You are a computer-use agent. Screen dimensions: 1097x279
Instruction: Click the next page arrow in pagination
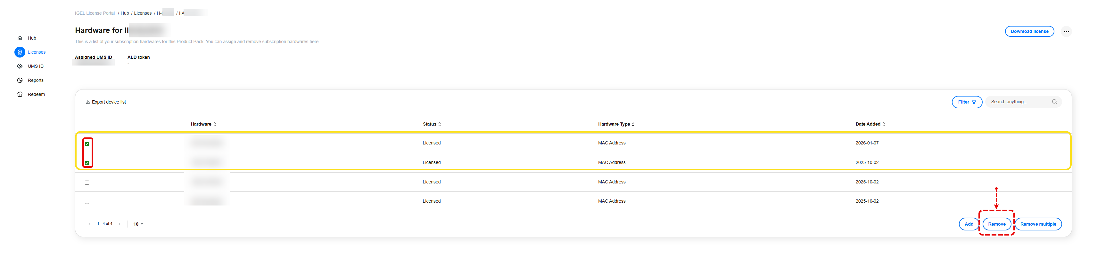click(x=119, y=224)
